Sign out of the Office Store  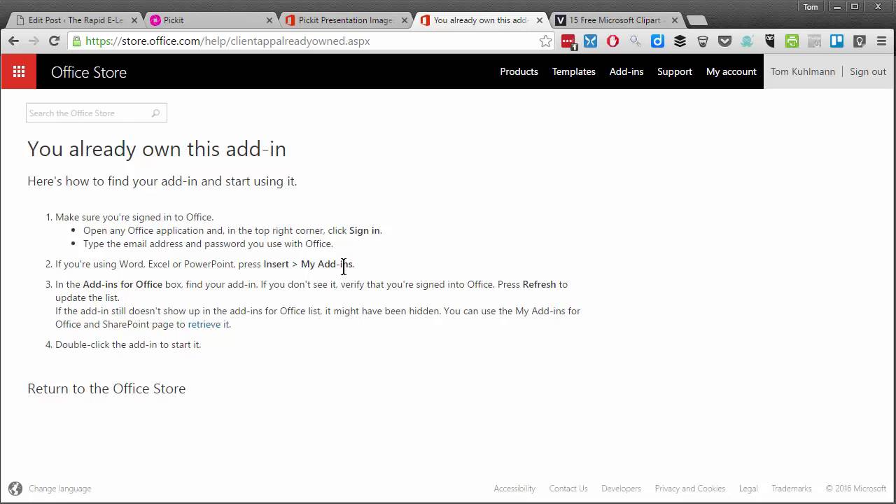(x=867, y=71)
